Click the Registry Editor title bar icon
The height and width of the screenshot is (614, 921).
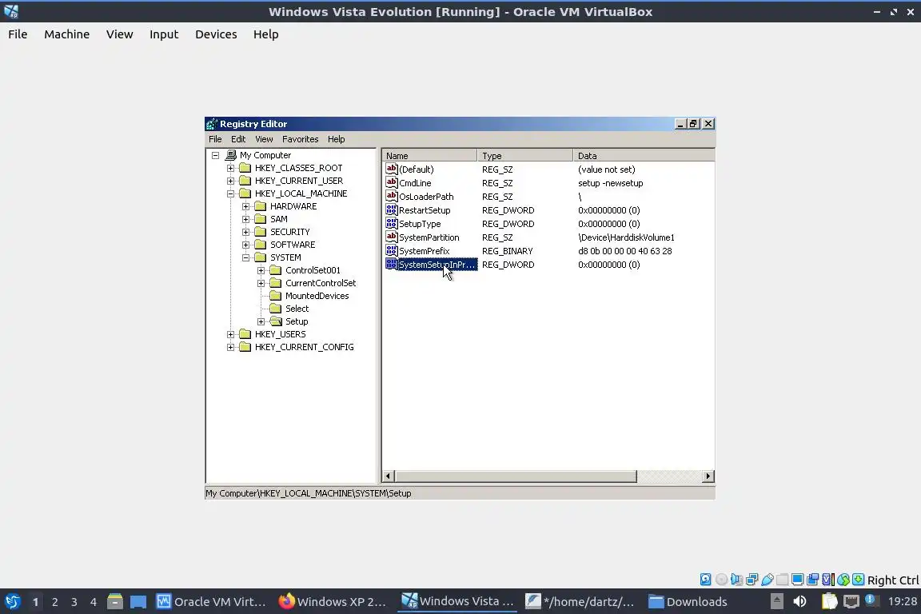(211, 124)
